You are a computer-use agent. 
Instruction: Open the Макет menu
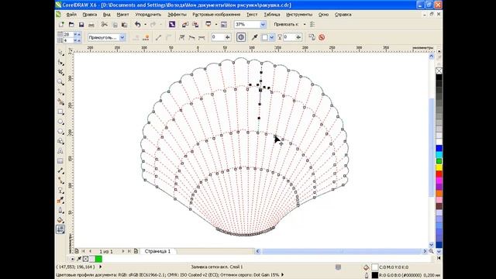[x=122, y=15]
